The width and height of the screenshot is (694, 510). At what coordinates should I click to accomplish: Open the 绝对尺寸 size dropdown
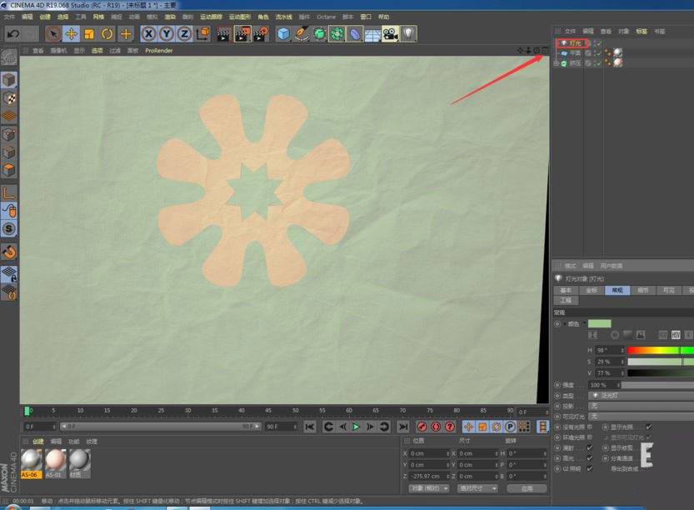[x=478, y=488]
